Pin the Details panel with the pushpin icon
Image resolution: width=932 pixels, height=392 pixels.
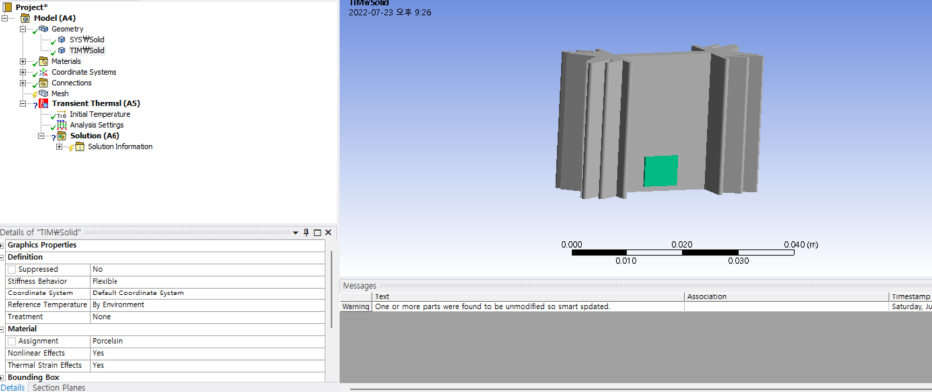coord(306,232)
